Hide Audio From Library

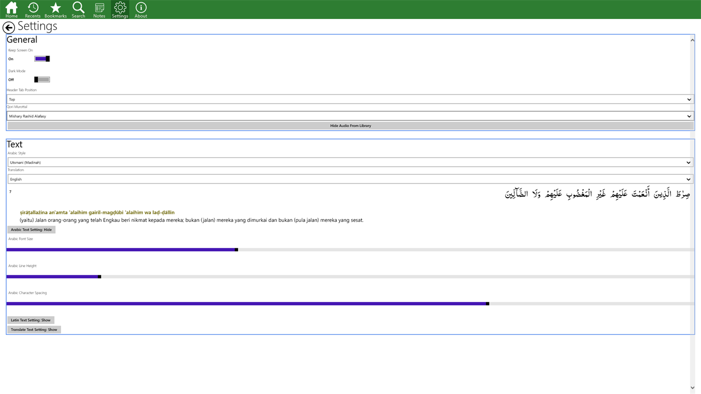tap(350, 125)
